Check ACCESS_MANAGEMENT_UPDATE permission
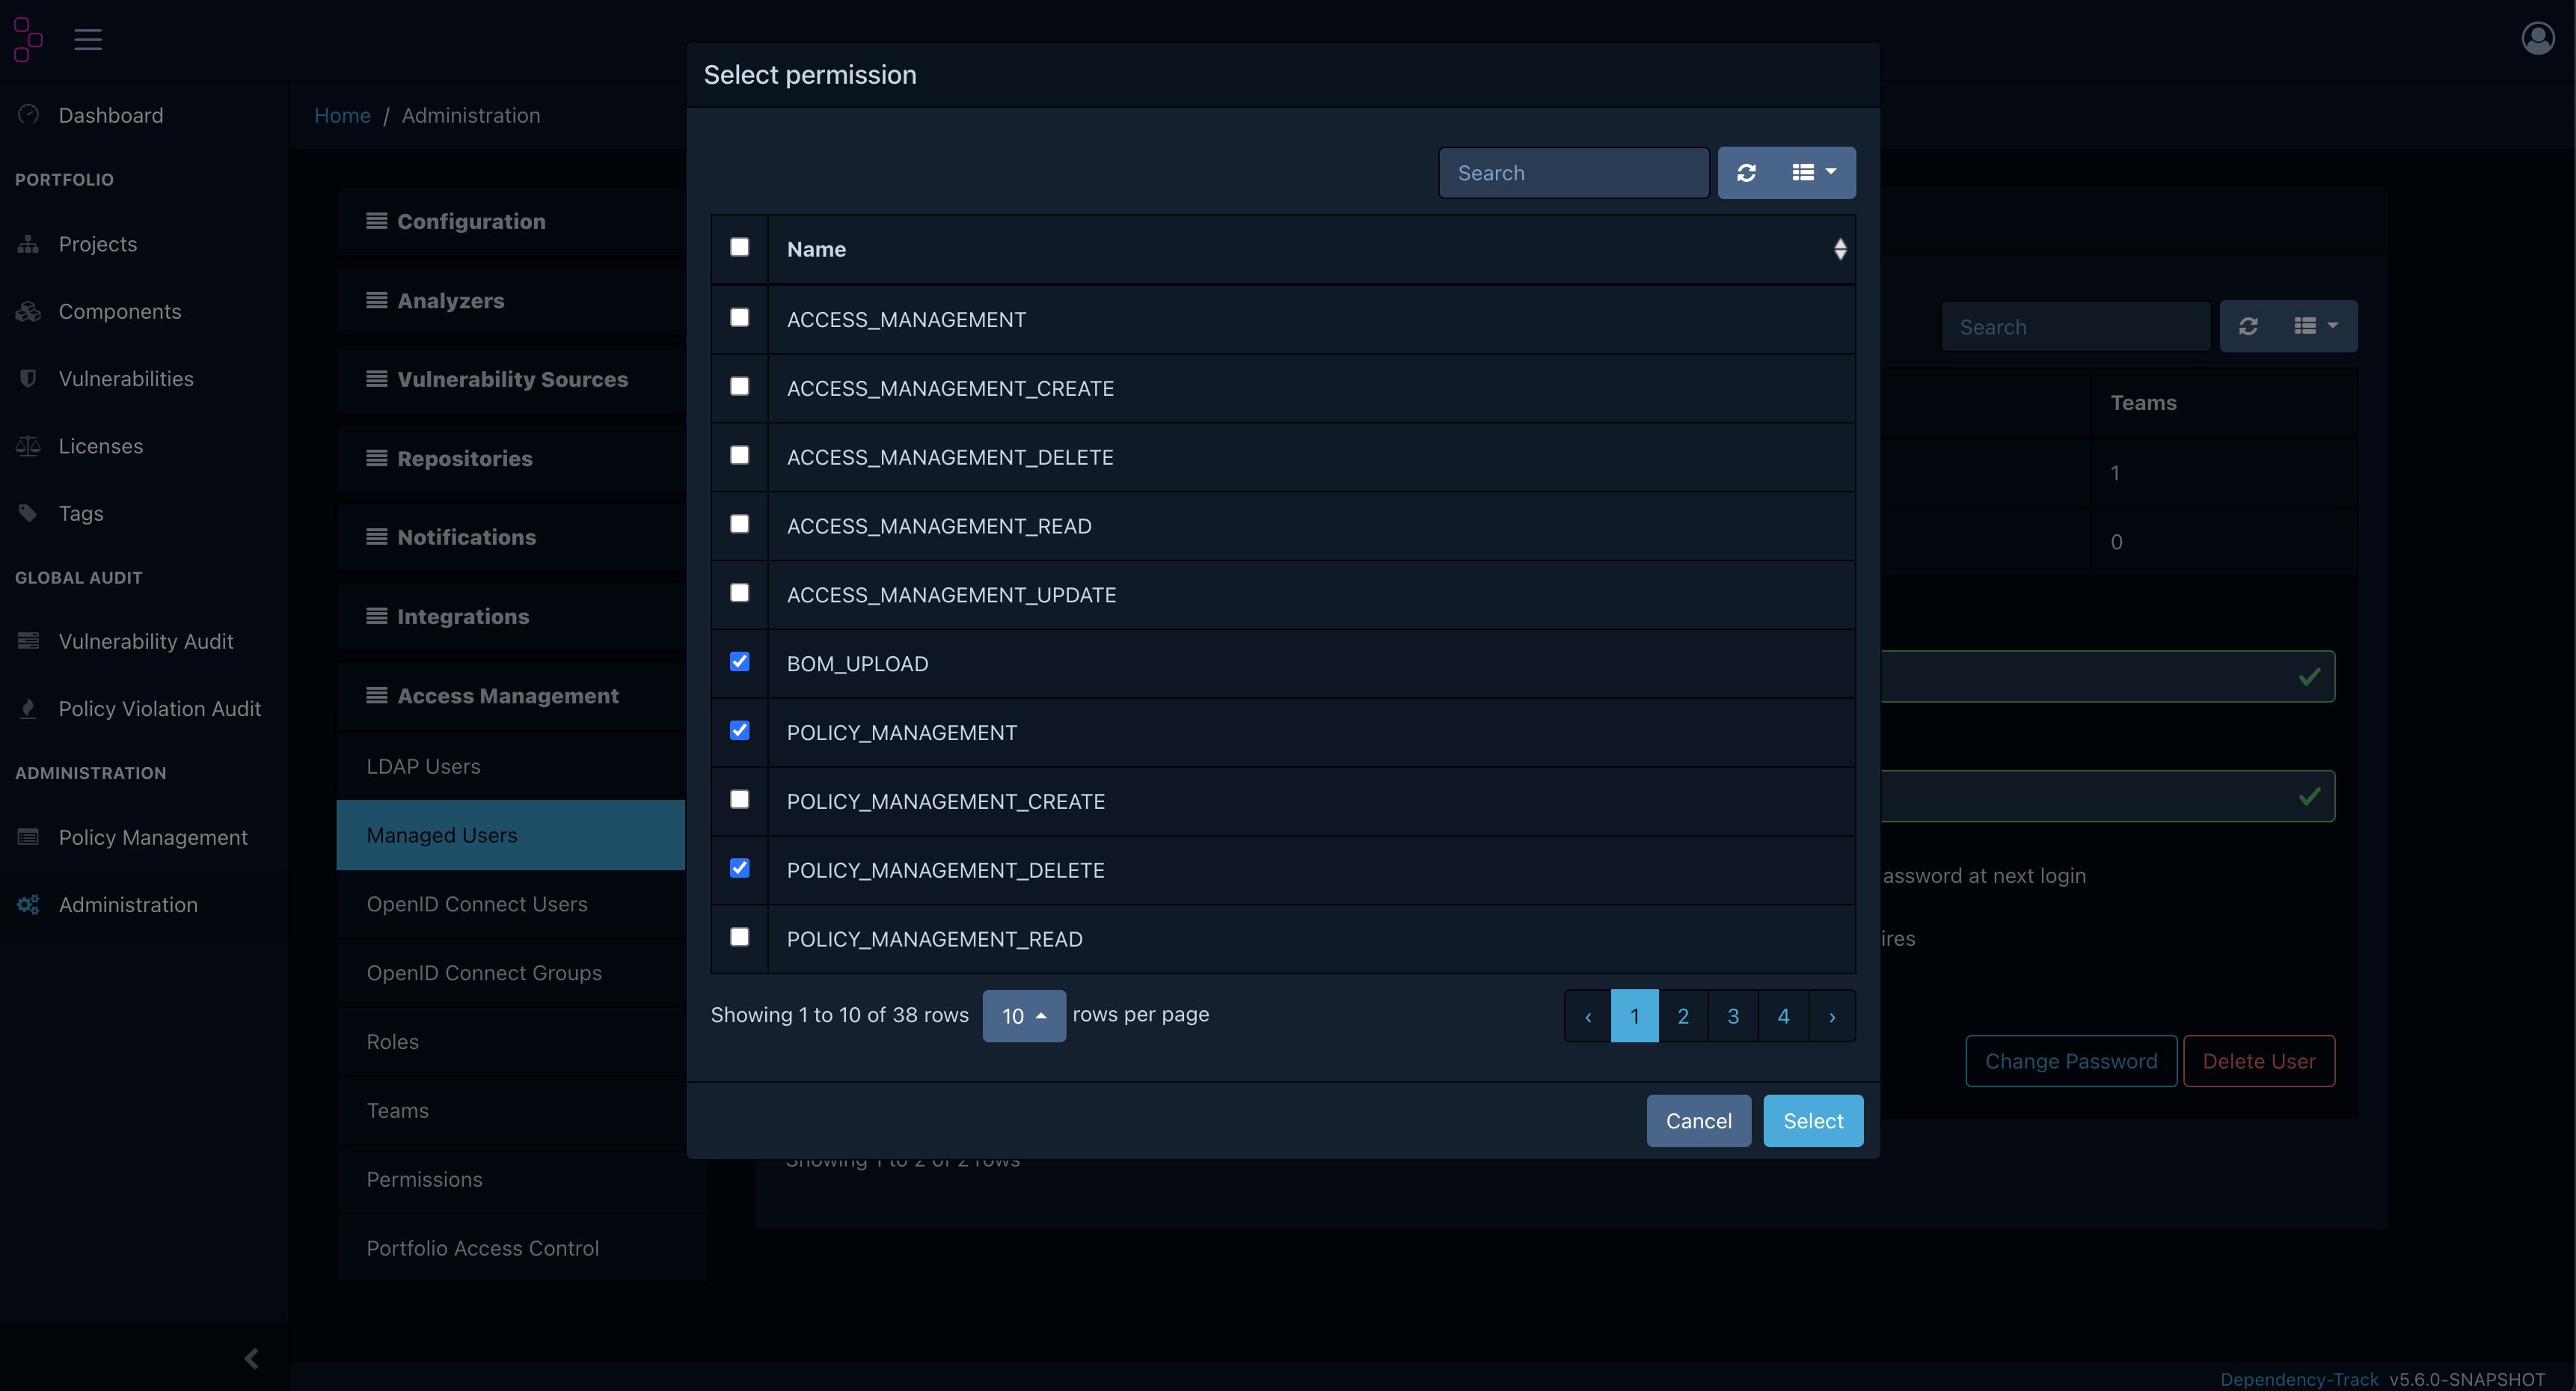The width and height of the screenshot is (2576, 1391). [x=739, y=593]
